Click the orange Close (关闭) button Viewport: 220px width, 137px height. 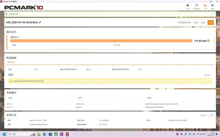point(211,23)
